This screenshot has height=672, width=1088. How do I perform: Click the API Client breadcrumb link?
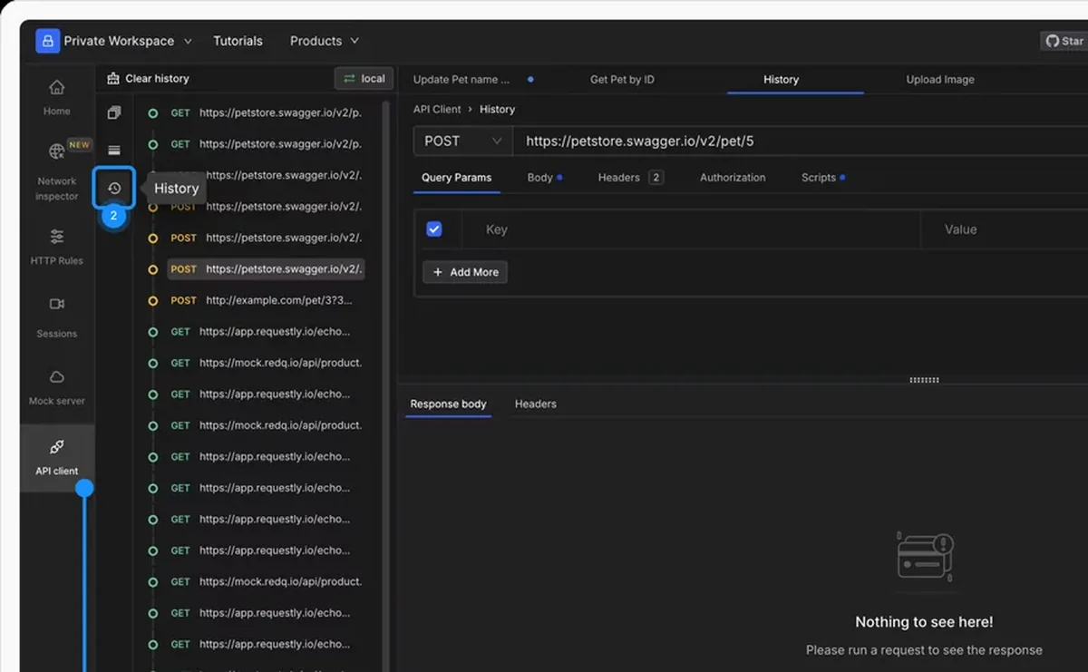click(x=437, y=109)
